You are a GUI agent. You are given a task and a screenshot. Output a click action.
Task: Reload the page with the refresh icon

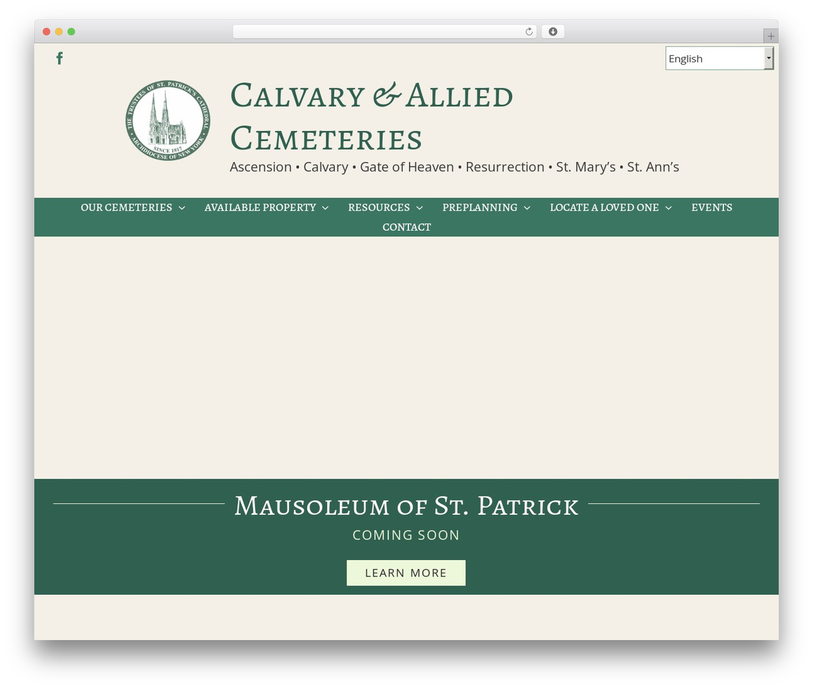529,32
